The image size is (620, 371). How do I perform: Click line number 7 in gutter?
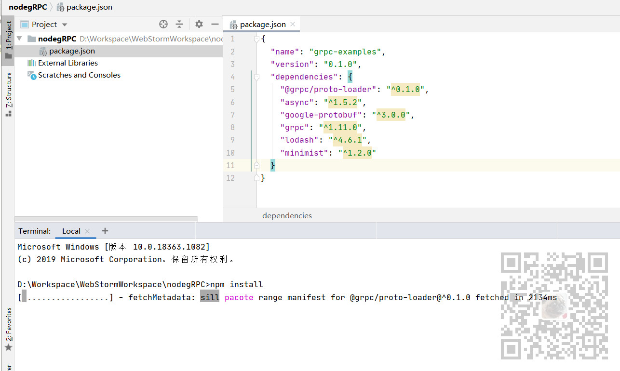232,115
